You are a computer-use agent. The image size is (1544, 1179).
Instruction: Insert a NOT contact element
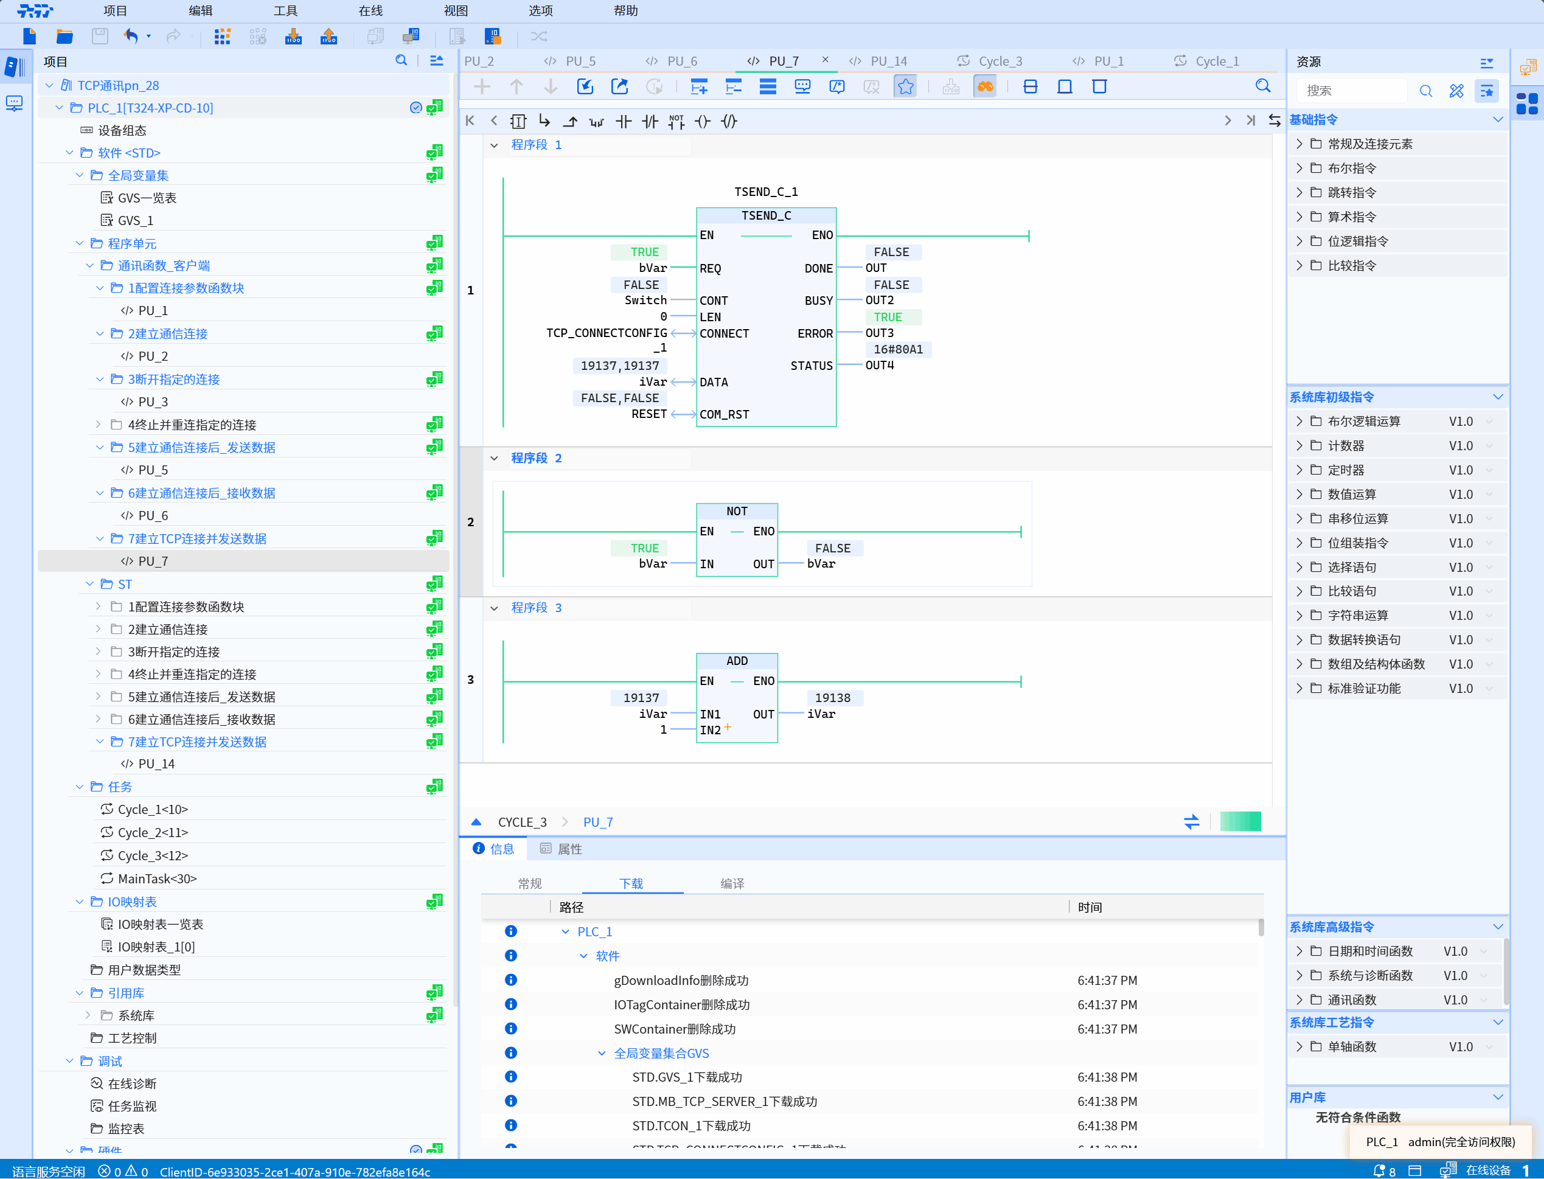[x=676, y=122]
